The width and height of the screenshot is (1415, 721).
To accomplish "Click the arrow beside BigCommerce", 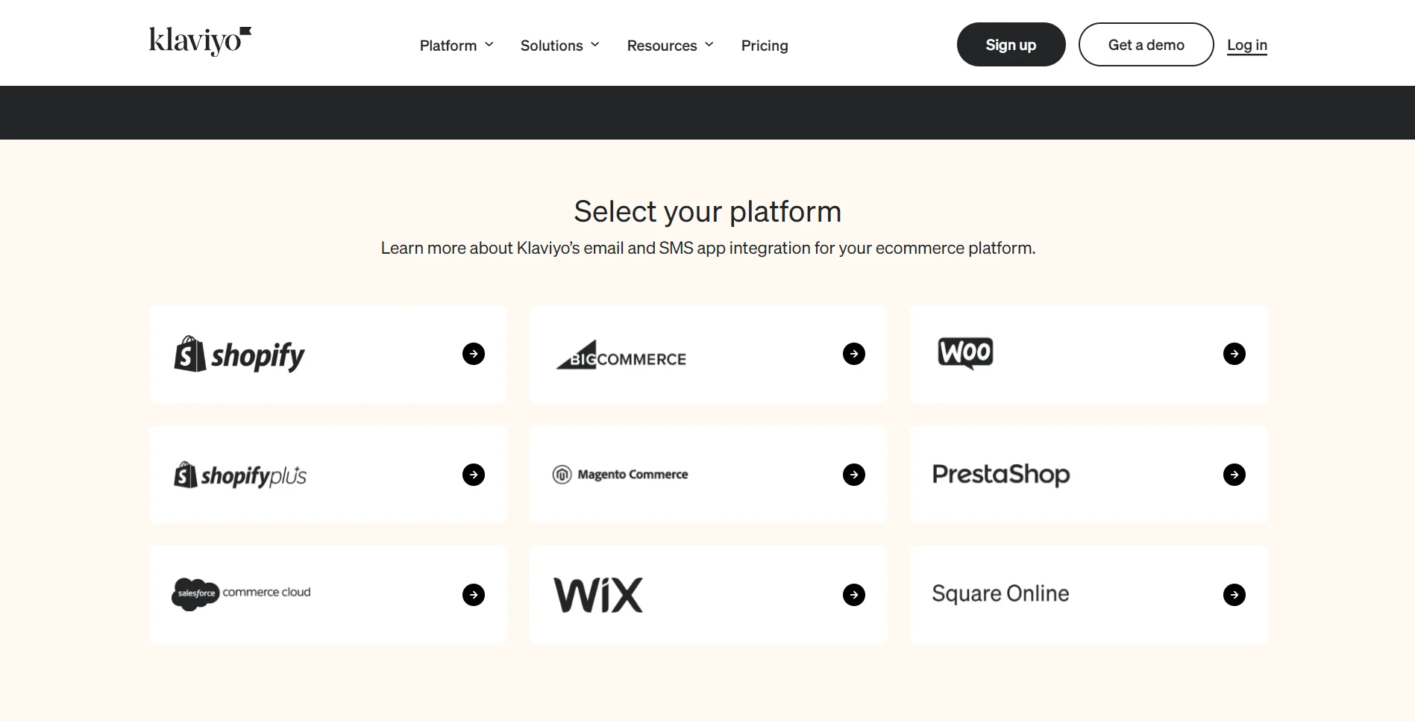I will click(x=853, y=354).
